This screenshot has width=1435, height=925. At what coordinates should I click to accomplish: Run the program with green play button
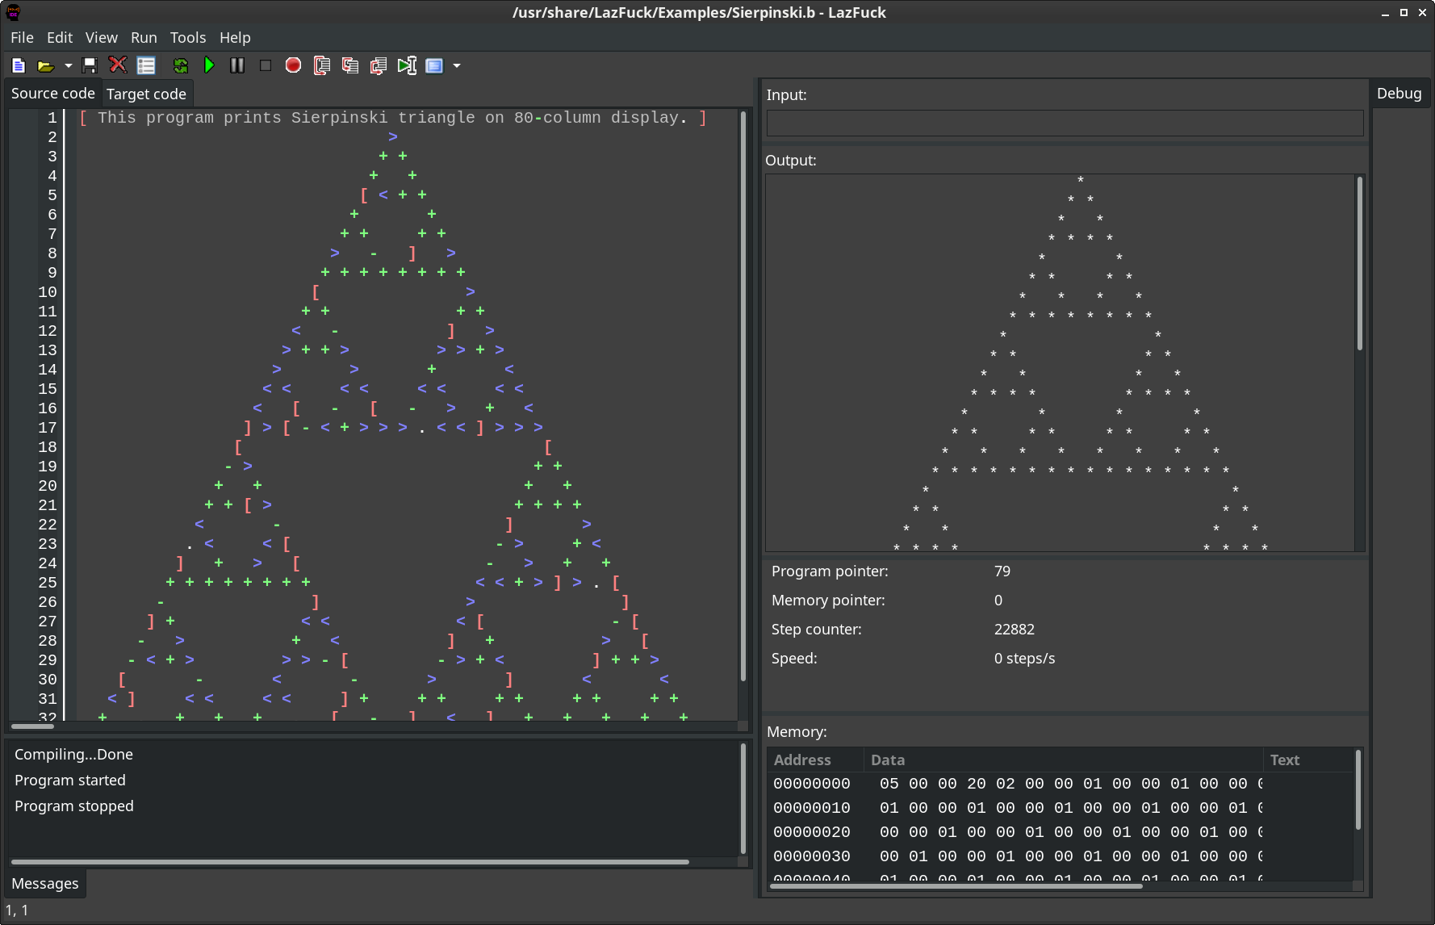tap(209, 65)
